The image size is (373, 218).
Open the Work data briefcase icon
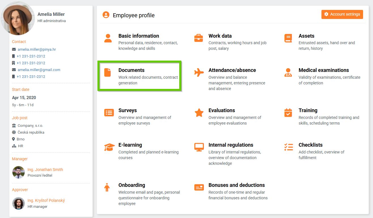coord(199,38)
